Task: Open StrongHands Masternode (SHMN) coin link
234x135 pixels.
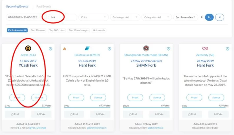Action: (x=146, y=55)
